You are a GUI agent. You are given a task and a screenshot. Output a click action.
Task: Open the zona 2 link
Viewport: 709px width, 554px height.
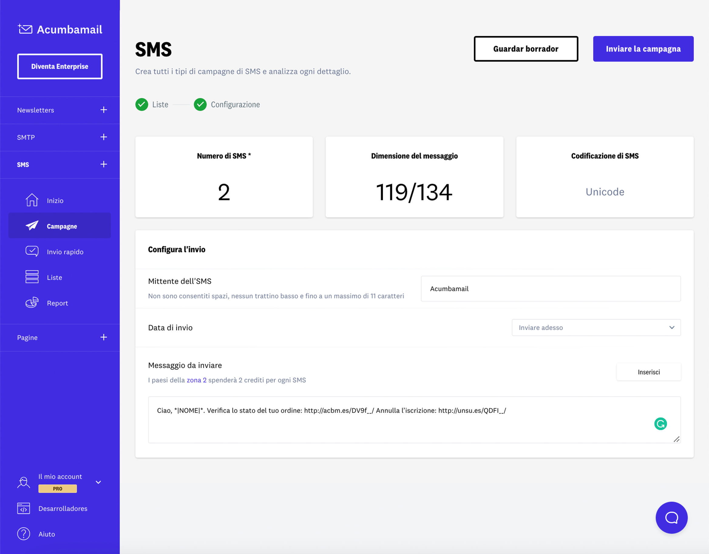click(x=196, y=380)
